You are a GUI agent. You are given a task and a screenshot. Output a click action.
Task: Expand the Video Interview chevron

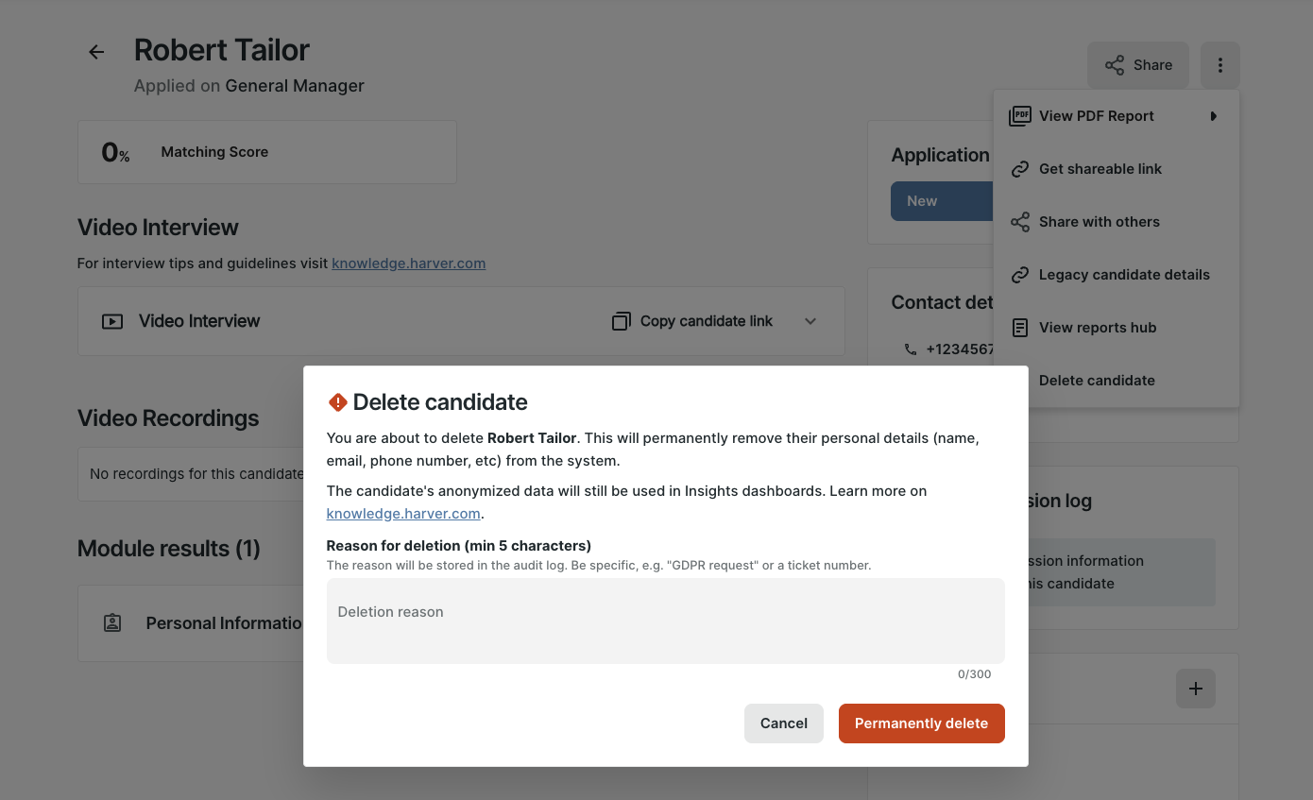[810, 321]
